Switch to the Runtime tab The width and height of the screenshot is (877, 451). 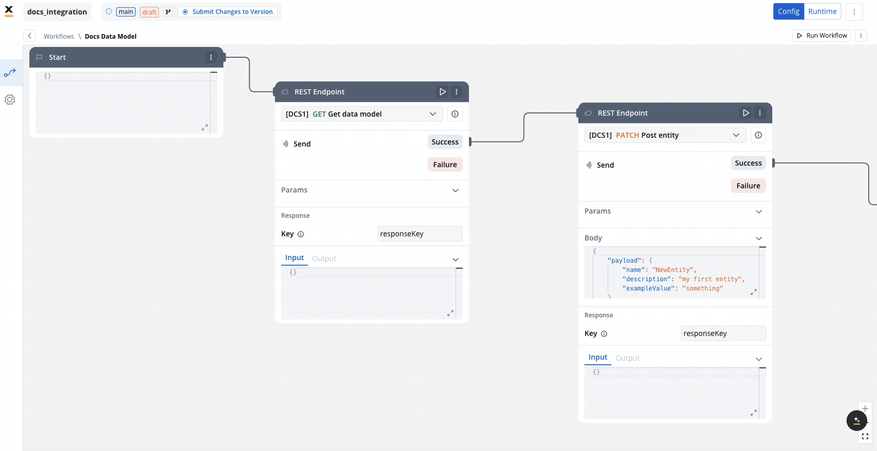coord(822,11)
